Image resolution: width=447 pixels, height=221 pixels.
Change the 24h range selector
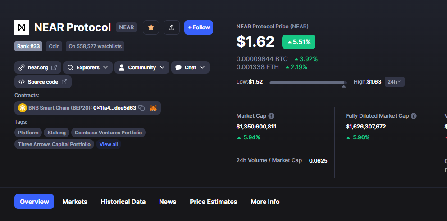[395, 82]
